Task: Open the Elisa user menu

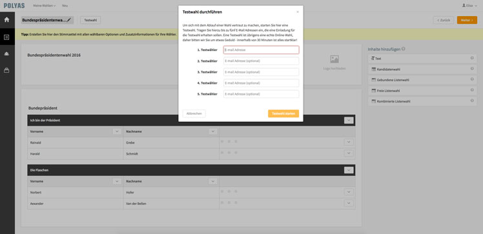Action: (x=469, y=6)
